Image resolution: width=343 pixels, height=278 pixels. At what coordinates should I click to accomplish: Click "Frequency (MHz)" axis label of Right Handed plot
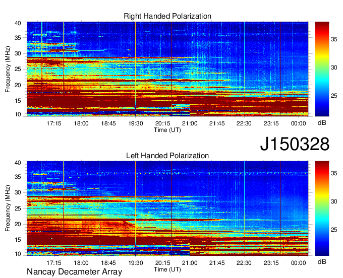8,69
